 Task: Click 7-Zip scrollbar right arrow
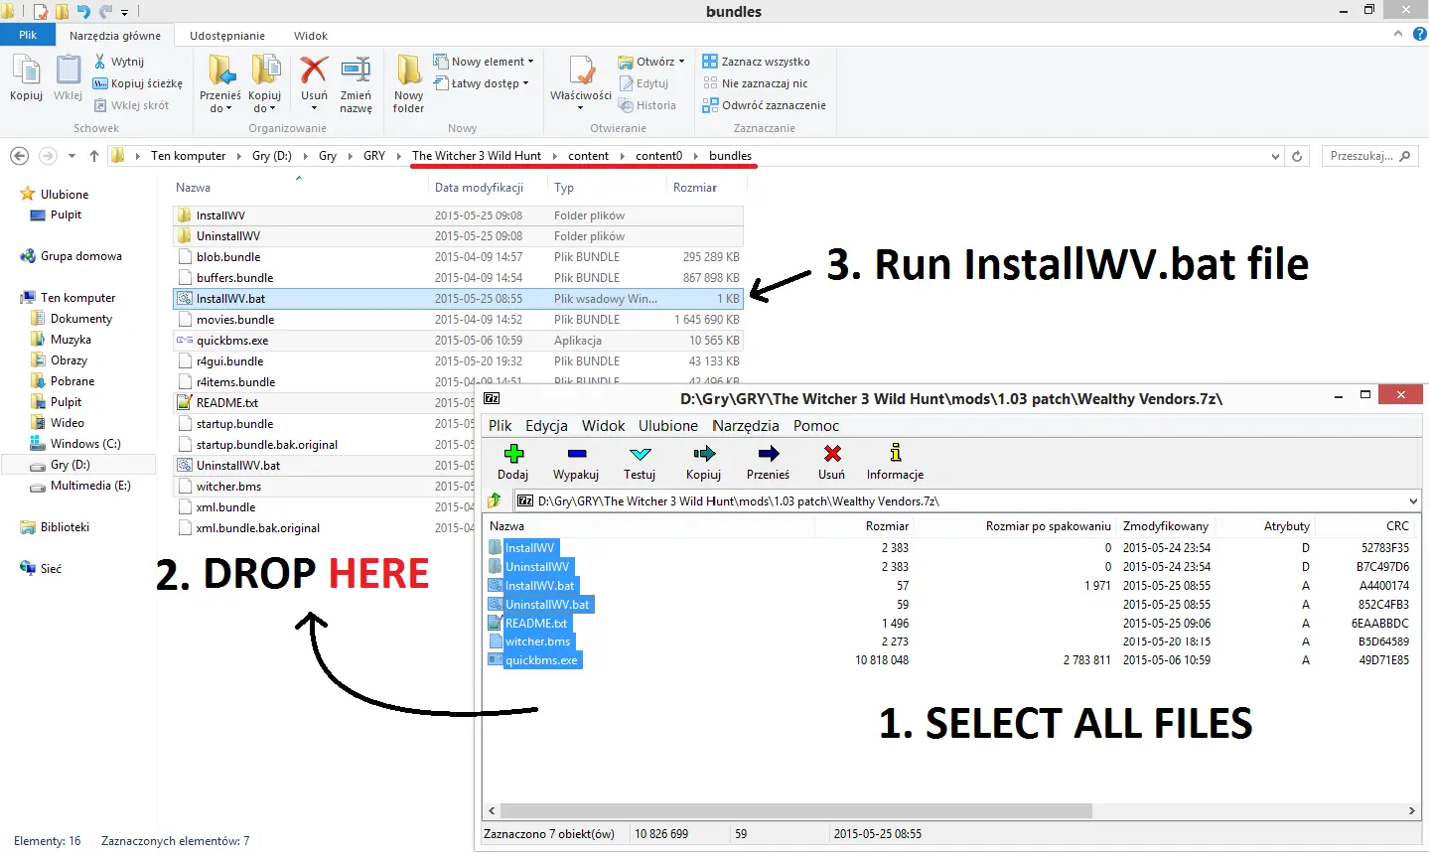pos(1412,811)
